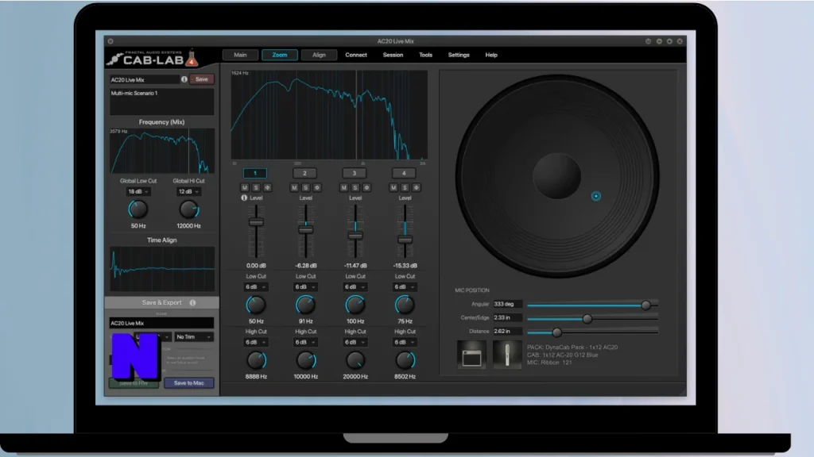Click the info icon next to channel 1 Level

click(244, 198)
